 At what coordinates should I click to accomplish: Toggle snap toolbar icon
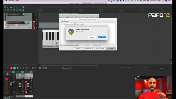coord(20,10)
